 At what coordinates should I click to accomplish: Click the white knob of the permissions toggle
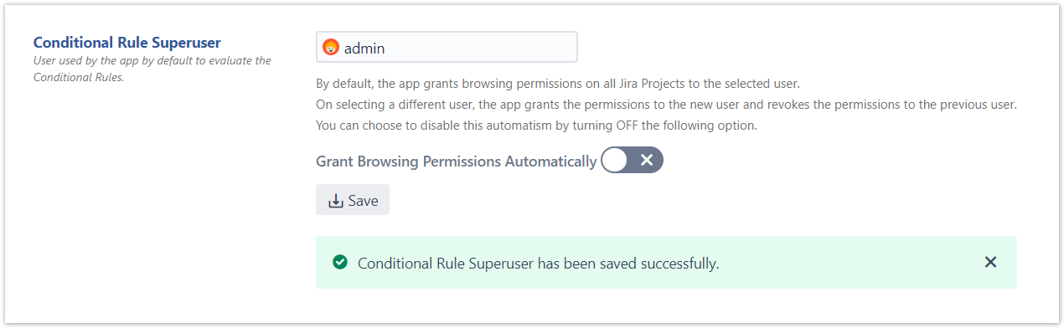tap(615, 161)
